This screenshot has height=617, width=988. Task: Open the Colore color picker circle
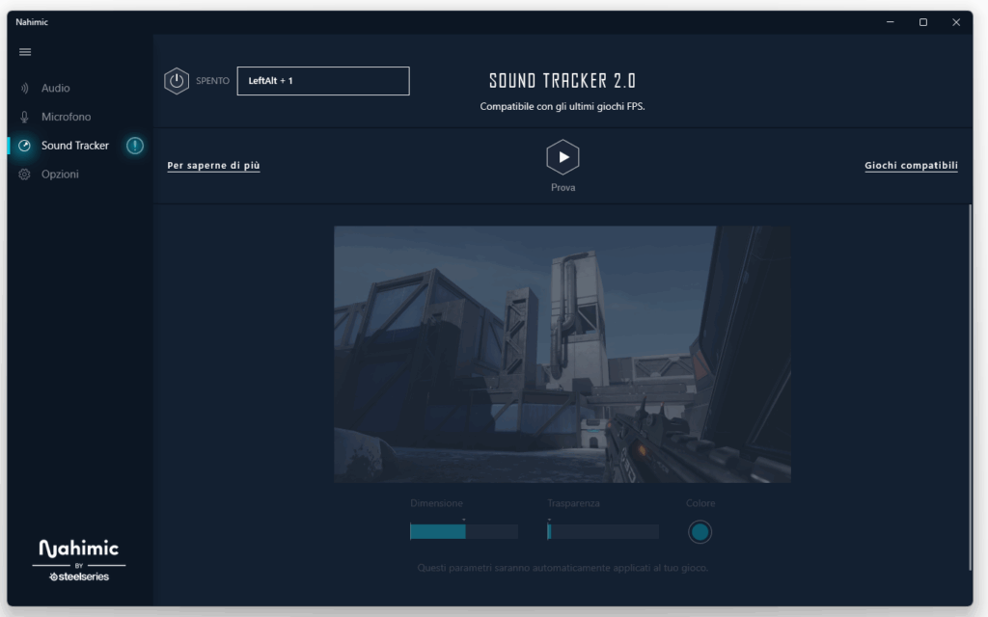[x=700, y=532]
